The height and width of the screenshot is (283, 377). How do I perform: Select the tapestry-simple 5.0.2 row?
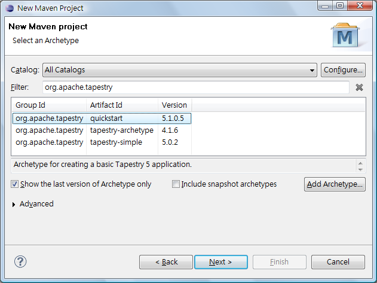[x=102, y=142]
